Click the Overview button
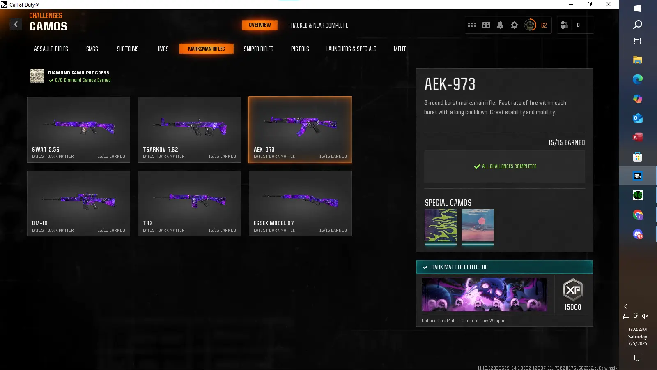This screenshot has height=370, width=657. point(260,25)
